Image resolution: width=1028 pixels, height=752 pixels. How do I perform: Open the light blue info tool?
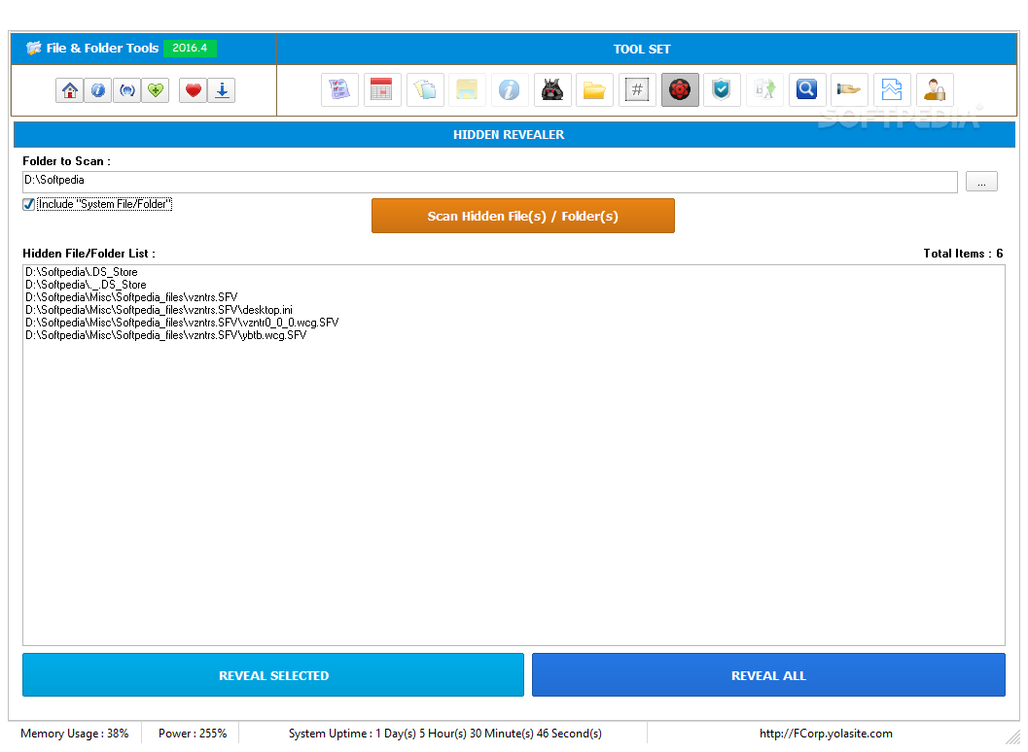[510, 89]
